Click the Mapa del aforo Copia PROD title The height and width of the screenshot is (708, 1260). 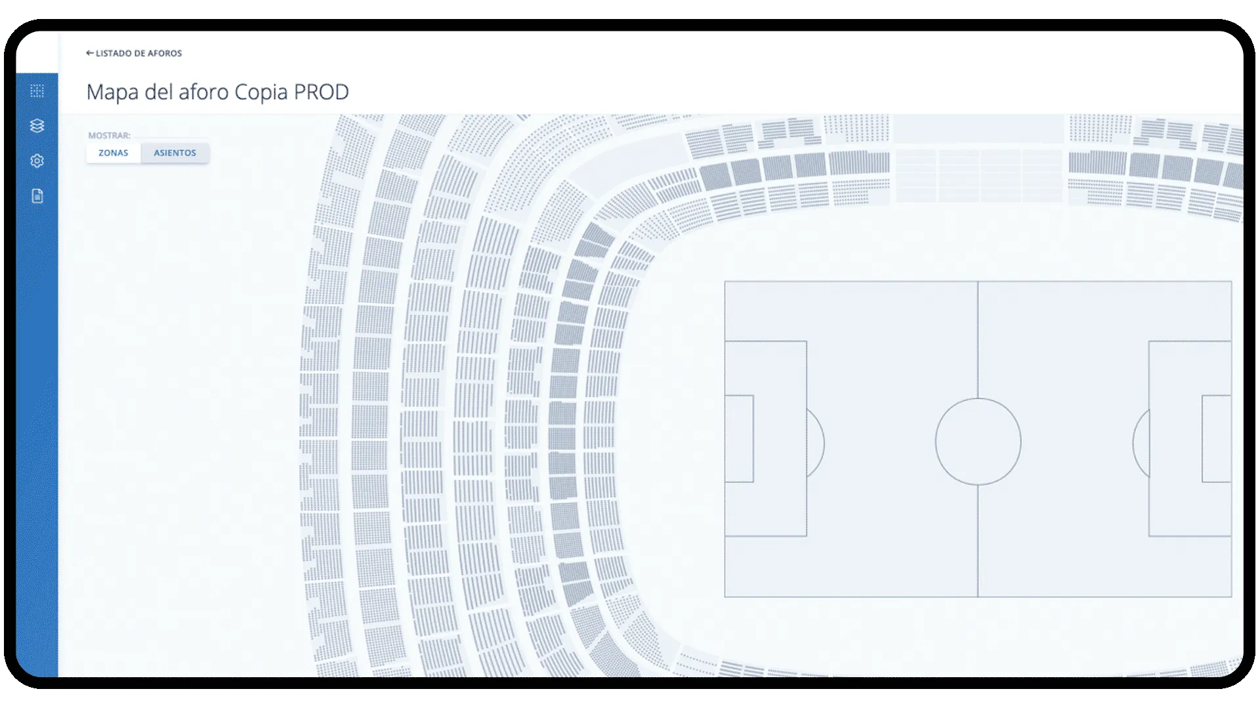coord(217,92)
